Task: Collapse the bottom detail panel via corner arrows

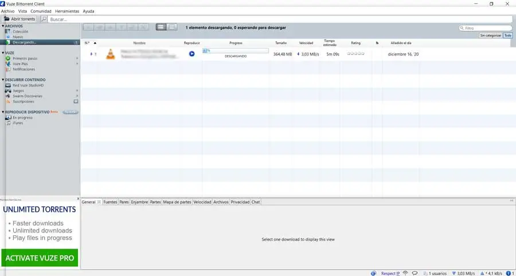Action: click(512, 200)
